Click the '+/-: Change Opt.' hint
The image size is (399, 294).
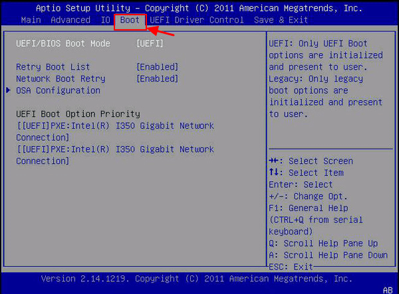point(308,196)
